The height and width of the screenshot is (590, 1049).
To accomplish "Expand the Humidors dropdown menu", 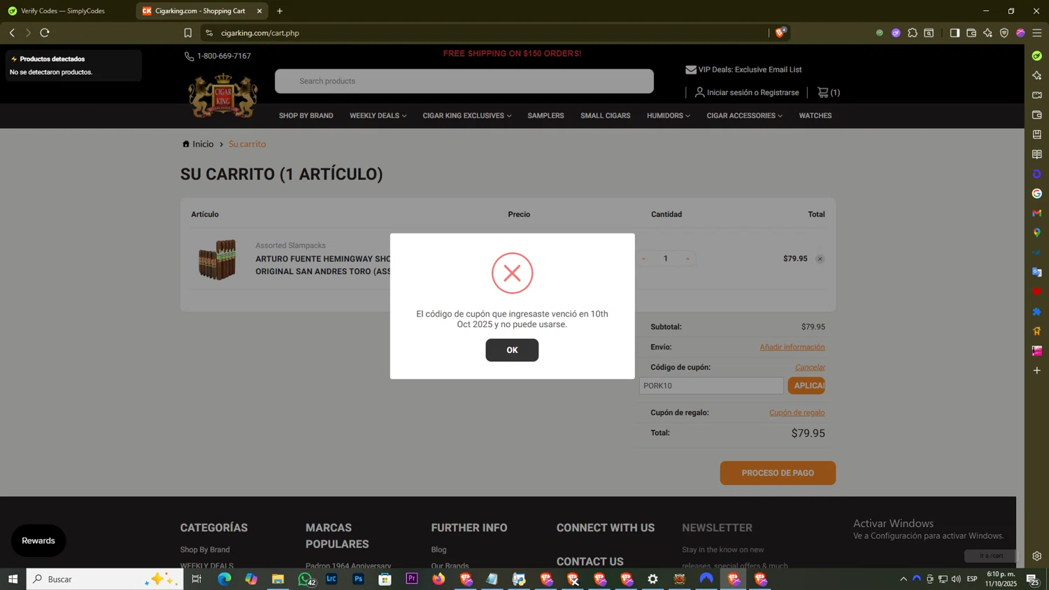I will (x=669, y=116).
